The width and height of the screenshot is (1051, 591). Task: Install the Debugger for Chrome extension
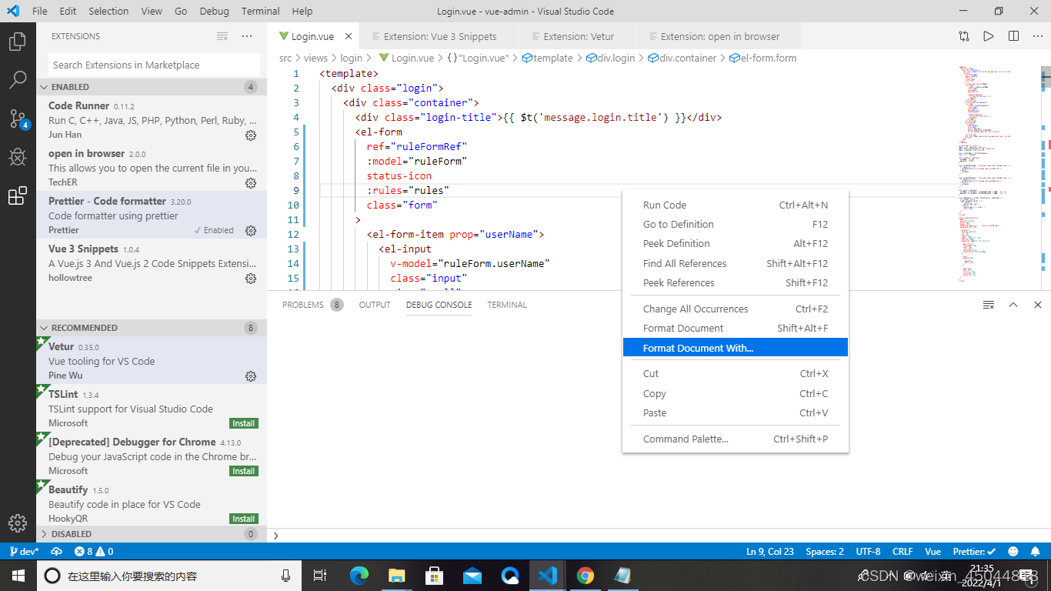[x=244, y=471]
